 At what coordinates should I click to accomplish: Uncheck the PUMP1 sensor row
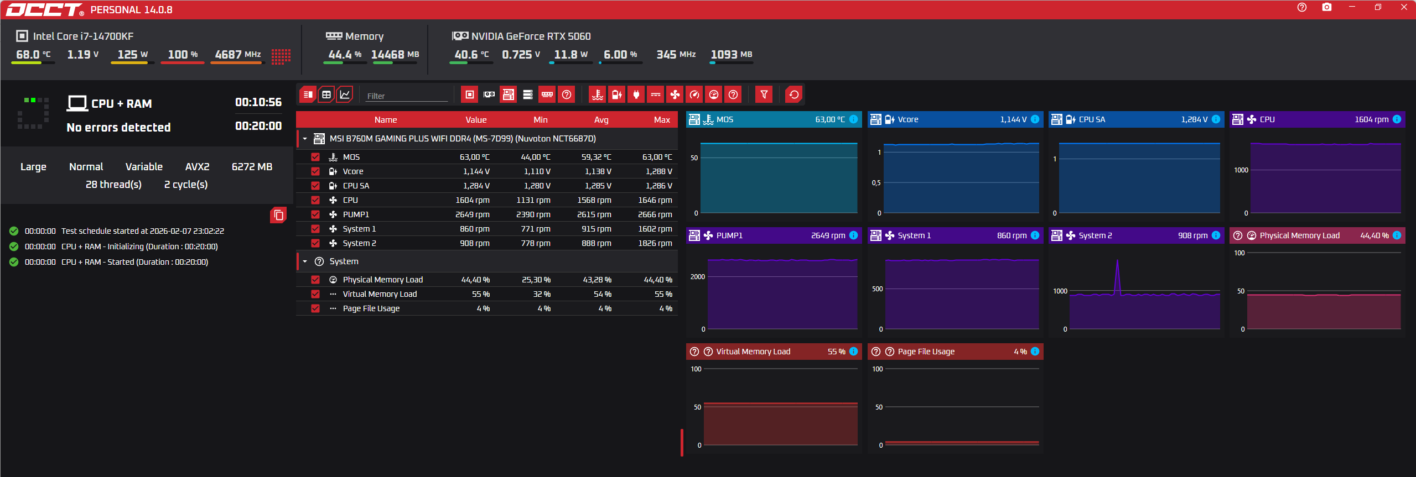click(x=315, y=214)
